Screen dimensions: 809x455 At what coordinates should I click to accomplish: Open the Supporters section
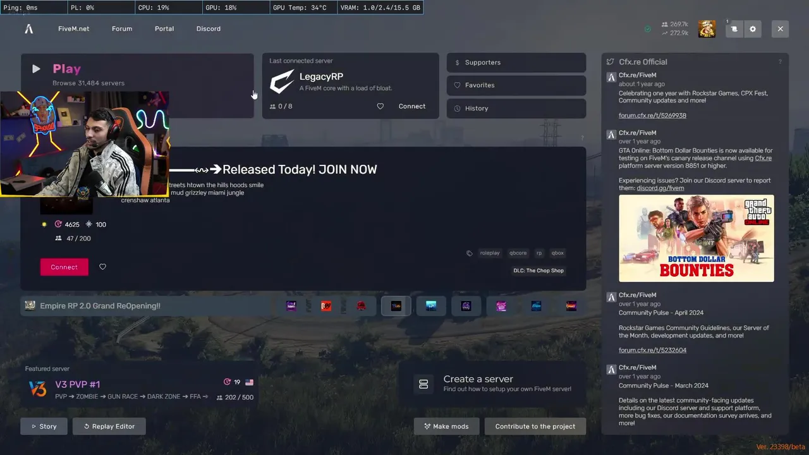516,63
